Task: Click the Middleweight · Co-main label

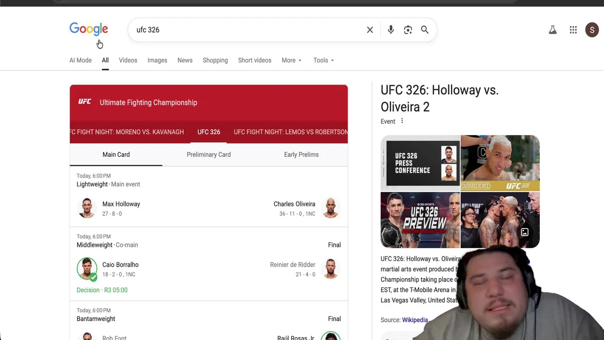Action: pos(107,245)
